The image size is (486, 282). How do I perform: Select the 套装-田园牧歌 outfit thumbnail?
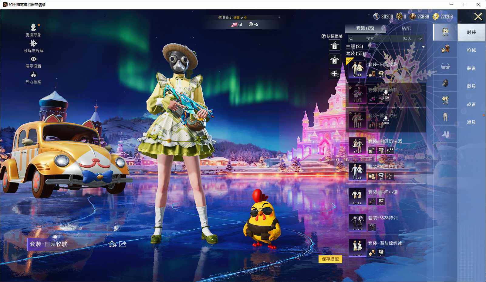click(x=357, y=69)
